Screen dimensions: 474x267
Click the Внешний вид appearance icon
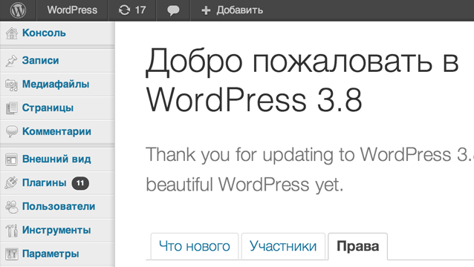(x=11, y=159)
